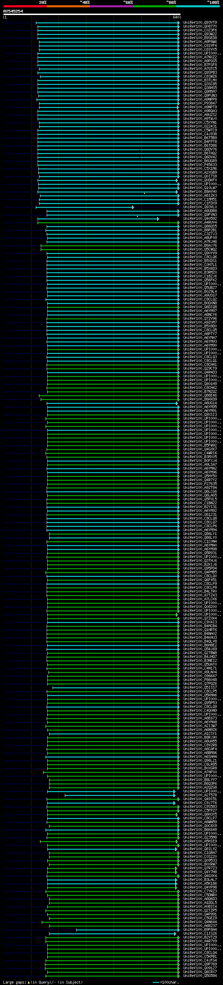Open hit UniRef100_Q5CWQ2

click(x=200, y=249)
